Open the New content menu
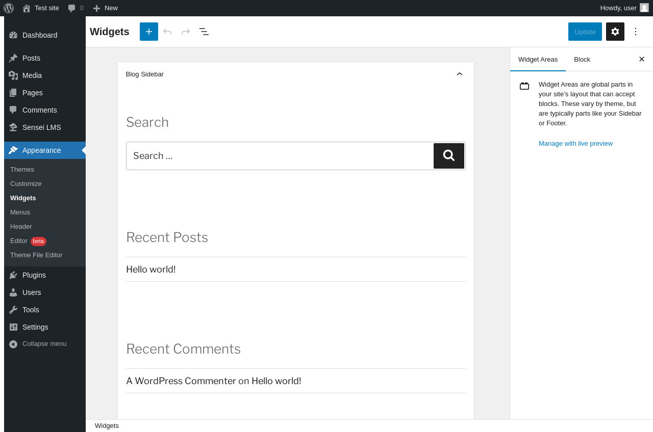This screenshot has height=432, width=653. pos(106,8)
